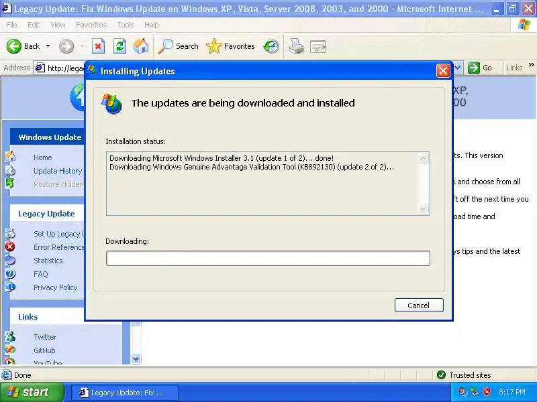Click the butterfly icon beside GitHub
The image size is (537, 402).
pos(10,350)
